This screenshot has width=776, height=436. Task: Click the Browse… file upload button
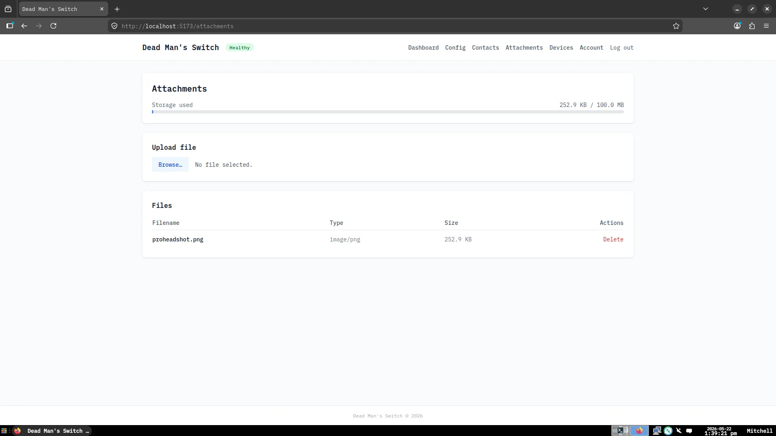coord(170,165)
